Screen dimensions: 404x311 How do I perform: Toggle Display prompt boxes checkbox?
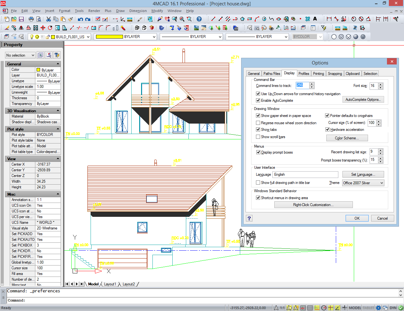click(258, 152)
